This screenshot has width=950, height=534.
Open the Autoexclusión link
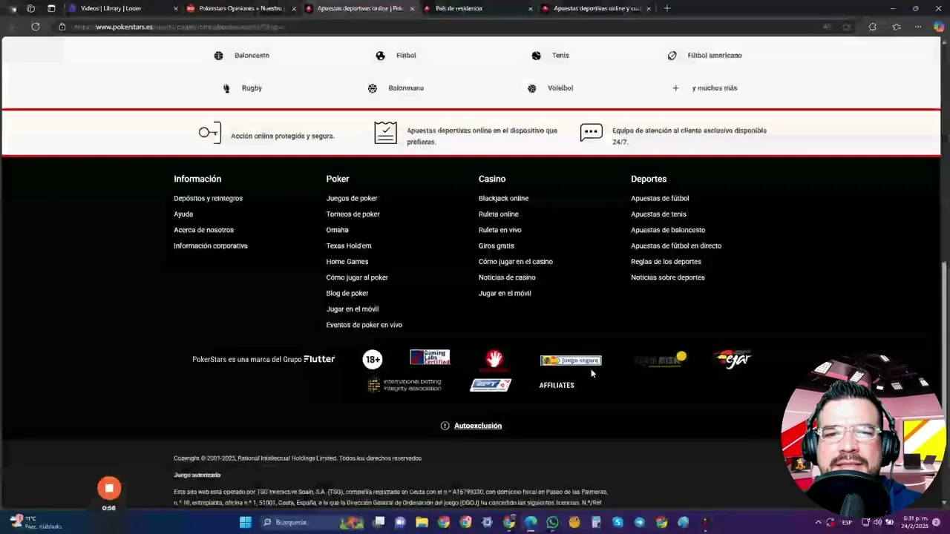(478, 426)
